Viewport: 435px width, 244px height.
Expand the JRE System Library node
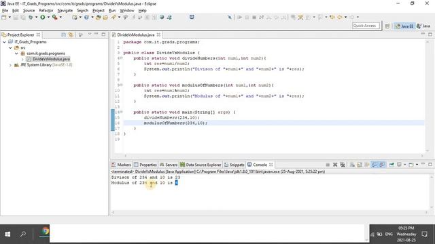tap(10, 65)
